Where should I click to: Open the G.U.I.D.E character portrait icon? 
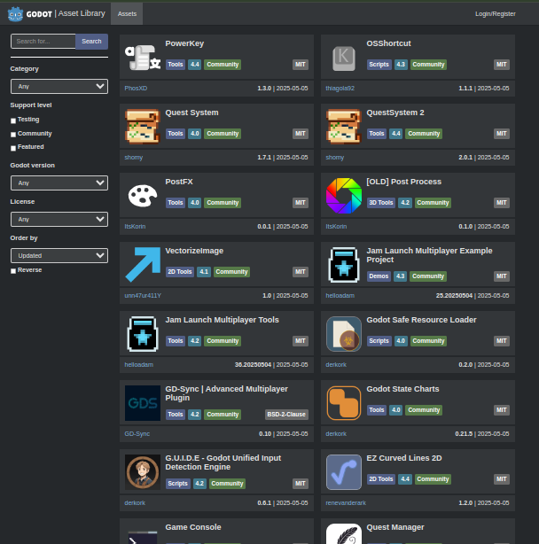[143, 472]
